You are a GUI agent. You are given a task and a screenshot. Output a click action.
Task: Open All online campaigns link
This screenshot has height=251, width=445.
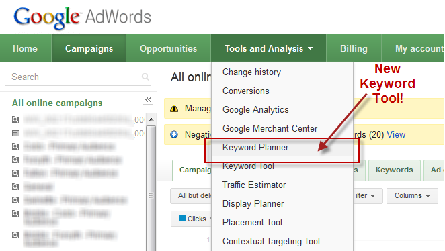57,103
